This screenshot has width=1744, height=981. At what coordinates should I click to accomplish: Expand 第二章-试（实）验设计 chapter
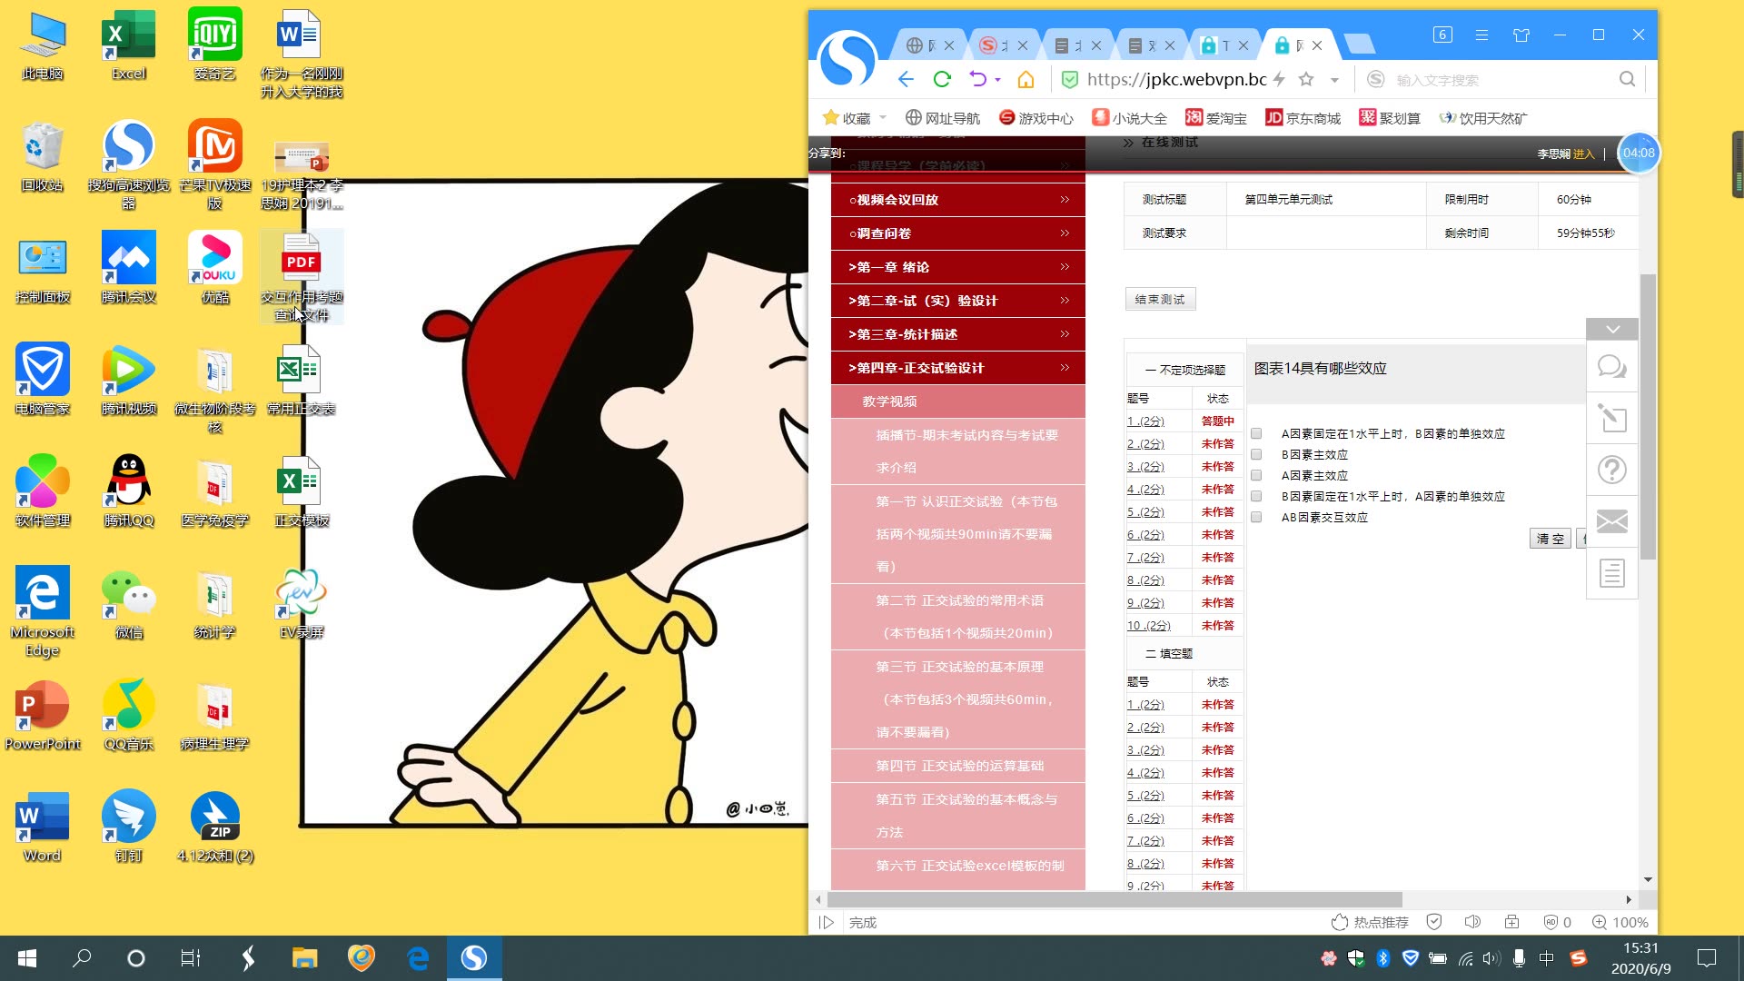957,301
